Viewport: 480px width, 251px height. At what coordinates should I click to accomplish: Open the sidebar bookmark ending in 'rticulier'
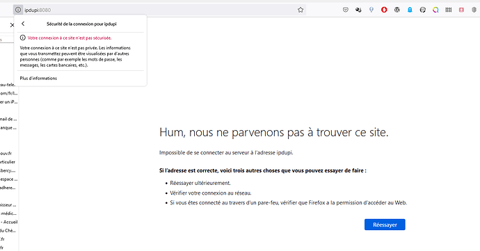click(x=8, y=162)
